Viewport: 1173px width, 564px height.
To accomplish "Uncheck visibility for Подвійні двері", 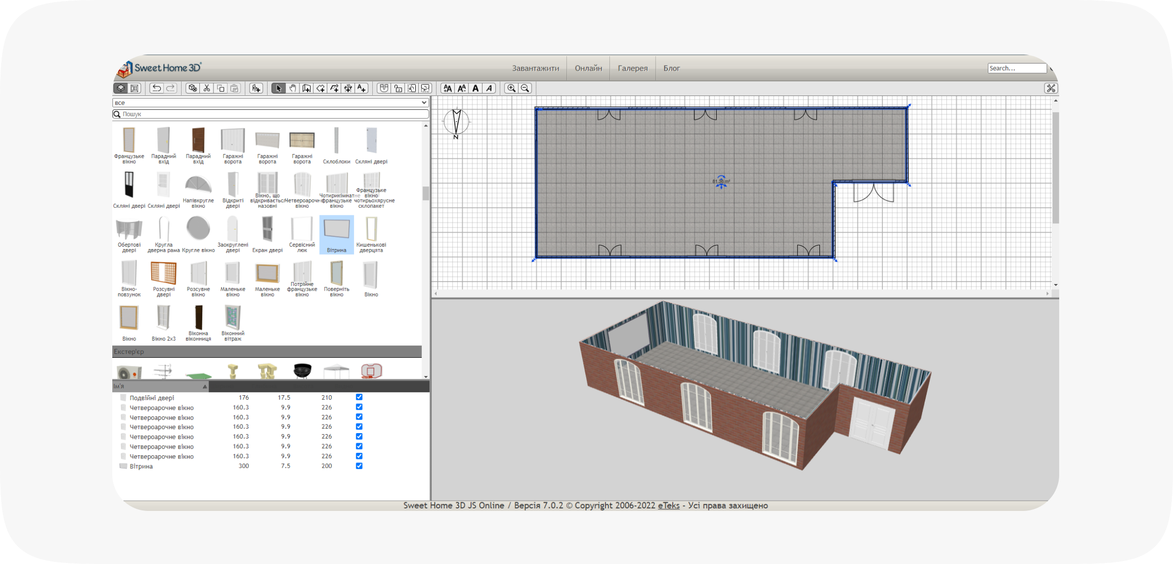I will tap(359, 397).
